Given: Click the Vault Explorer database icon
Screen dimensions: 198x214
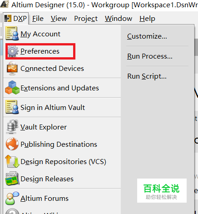Looking at the screenshot, I should pyautogui.click(x=12, y=127).
